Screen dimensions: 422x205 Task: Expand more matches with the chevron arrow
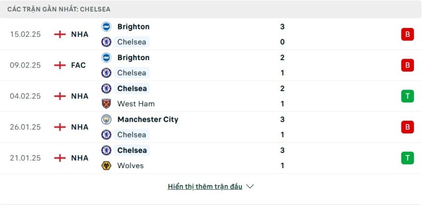[x=250, y=187]
